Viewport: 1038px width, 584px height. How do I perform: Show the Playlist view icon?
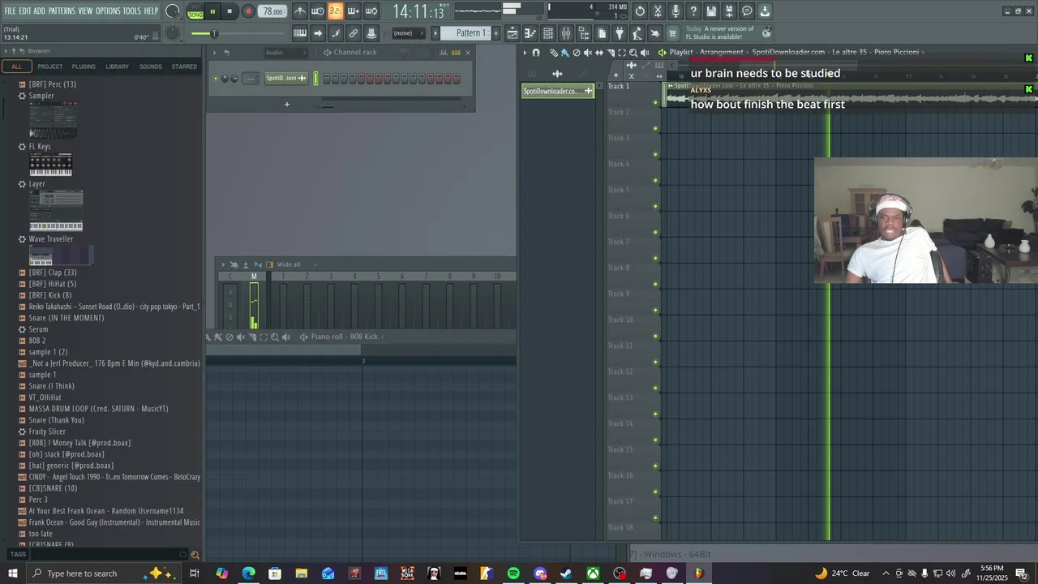tap(513, 33)
